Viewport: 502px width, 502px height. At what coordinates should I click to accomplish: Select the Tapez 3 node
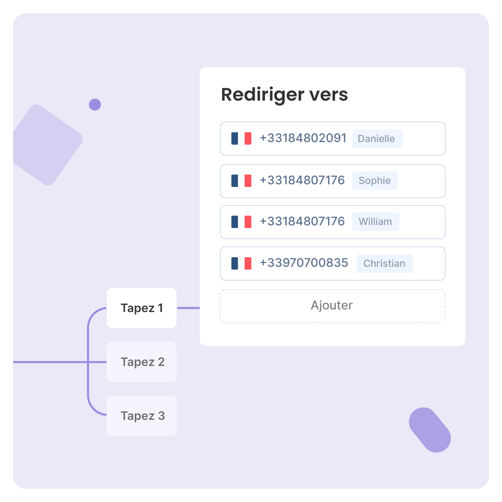[x=142, y=416]
